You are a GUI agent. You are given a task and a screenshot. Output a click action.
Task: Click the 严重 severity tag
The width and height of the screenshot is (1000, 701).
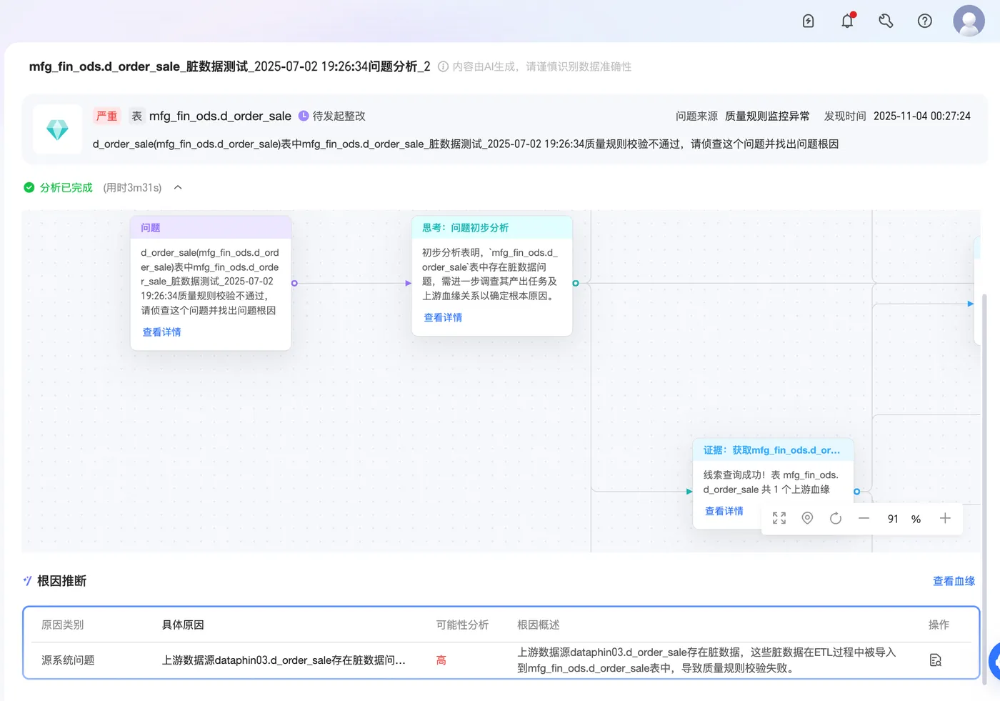(x=107, y=116)
